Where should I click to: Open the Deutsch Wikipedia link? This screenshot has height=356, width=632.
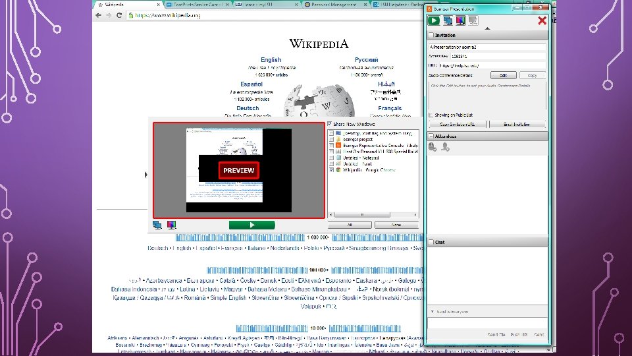248,108
